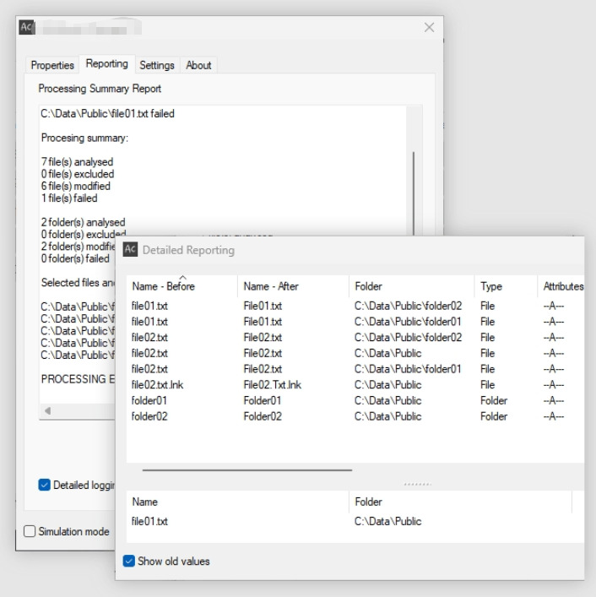Image resolution: width=596 pixels, height=597 pixels.
Task: Switch to the Properties tab
Action: (52, 65)
